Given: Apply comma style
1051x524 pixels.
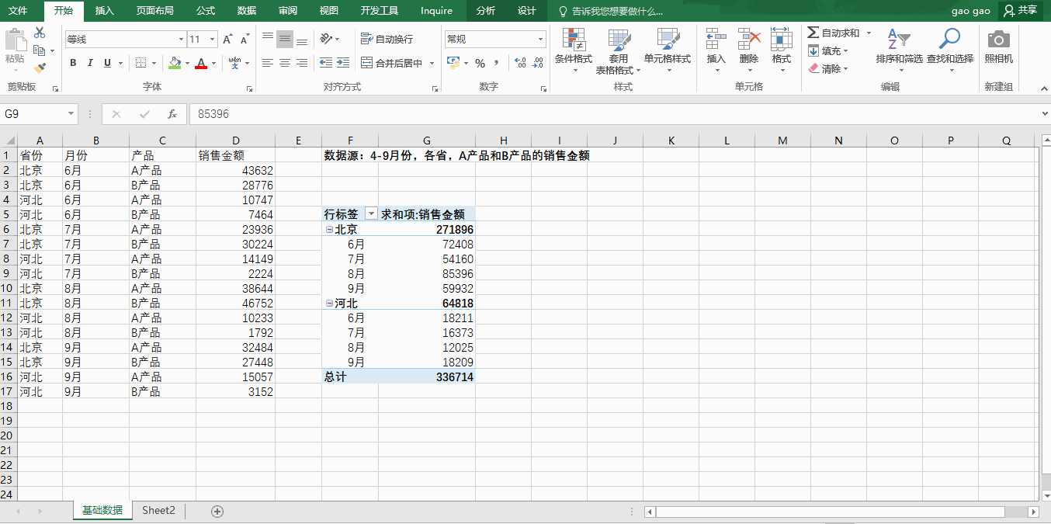Looking at the screenshot, I should click(x=497, y=63).
